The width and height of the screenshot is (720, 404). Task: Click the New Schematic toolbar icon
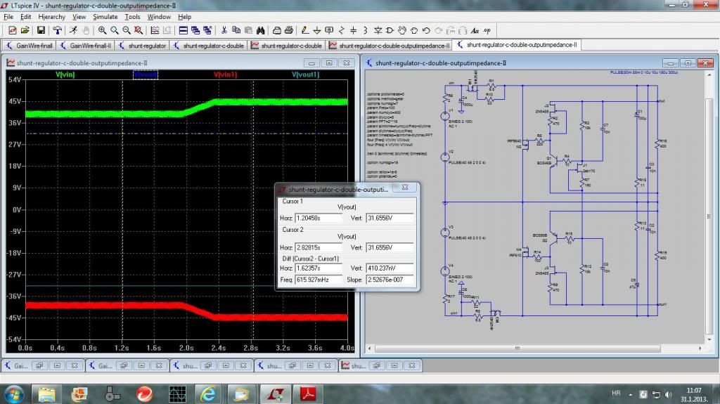(x=13, y=31)
